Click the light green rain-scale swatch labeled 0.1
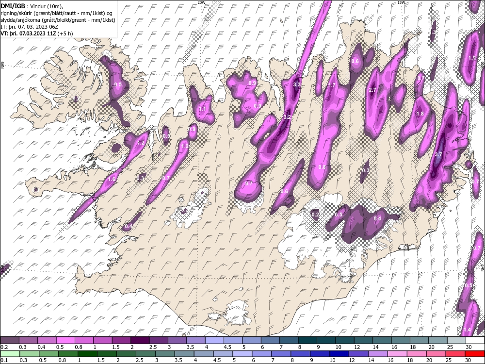This screenshot has width=485, height=364. click(10, 354)
